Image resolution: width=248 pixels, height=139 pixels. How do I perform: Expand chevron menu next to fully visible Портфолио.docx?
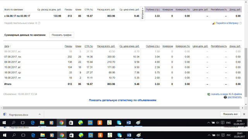[40, 114]
